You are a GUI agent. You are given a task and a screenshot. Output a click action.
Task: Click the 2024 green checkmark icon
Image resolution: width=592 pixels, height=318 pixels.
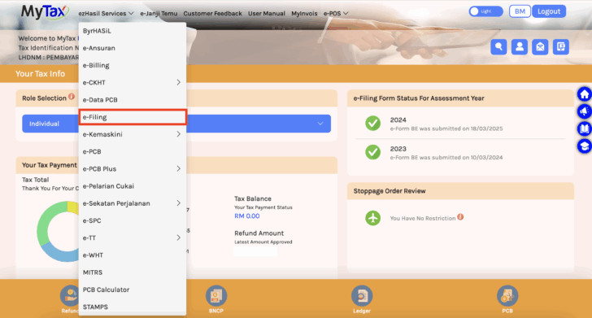(x=372, y=123)
